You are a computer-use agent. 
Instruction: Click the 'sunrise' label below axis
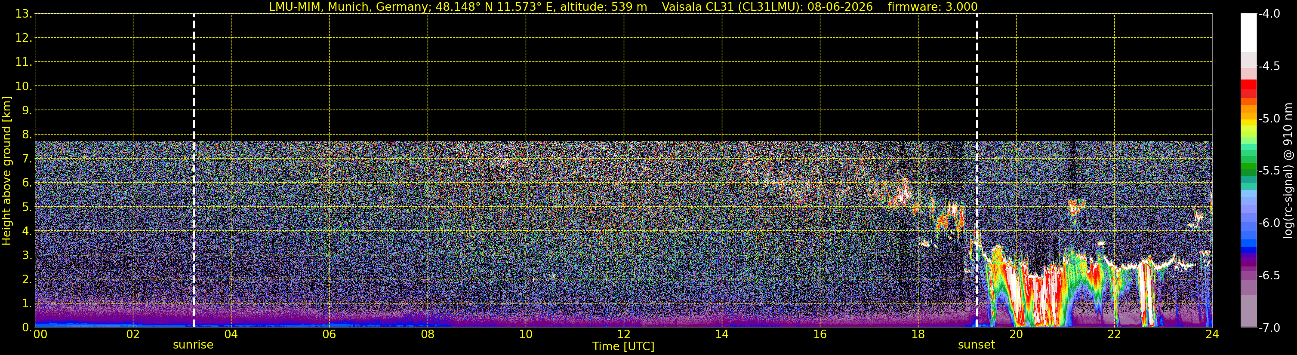pyautogui.click(x=193, y=345)
